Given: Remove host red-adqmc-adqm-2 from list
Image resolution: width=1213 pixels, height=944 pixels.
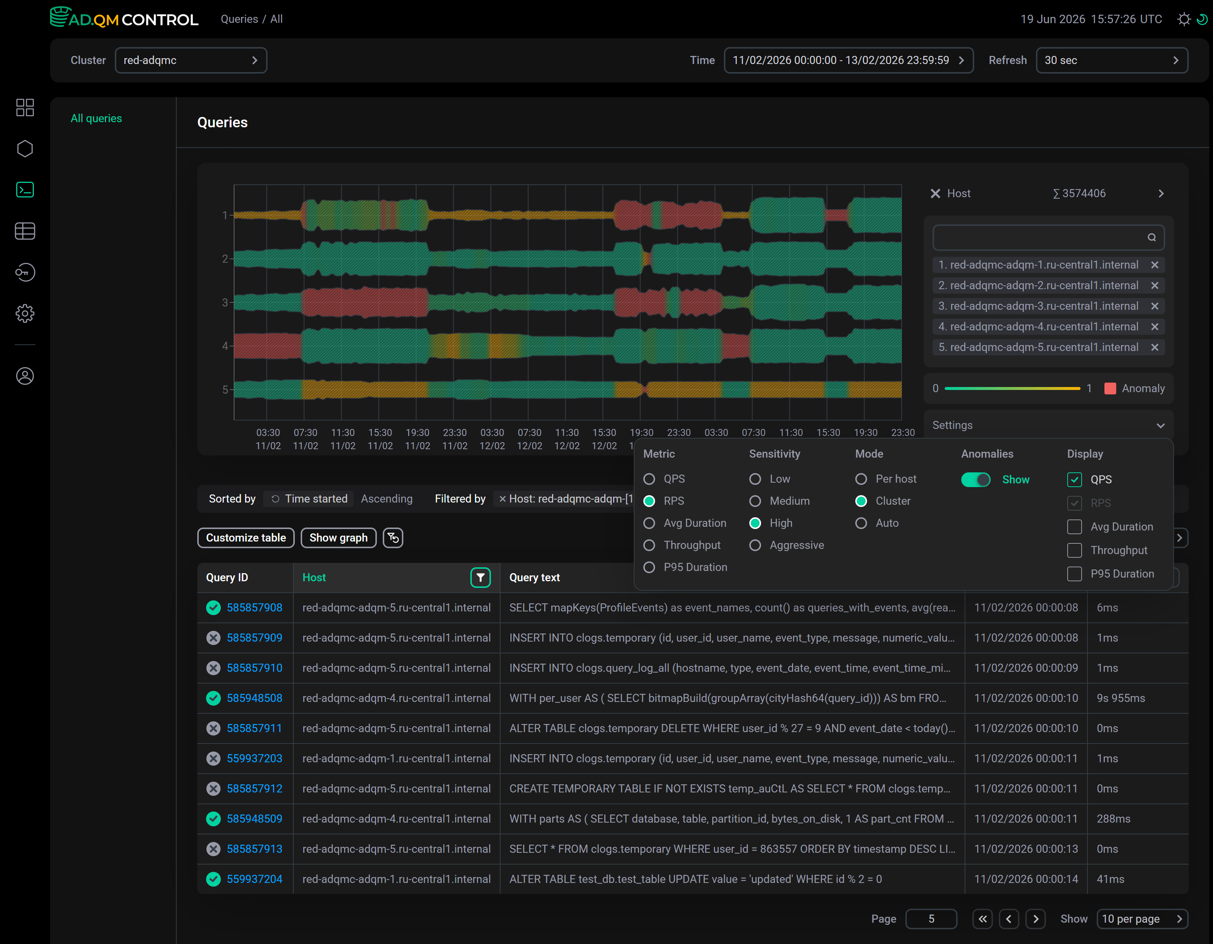Looking at the screenshot, I should point(1155,285).
